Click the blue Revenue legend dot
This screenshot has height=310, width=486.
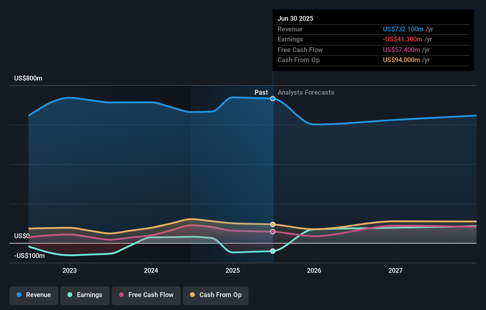pos(19,295)
